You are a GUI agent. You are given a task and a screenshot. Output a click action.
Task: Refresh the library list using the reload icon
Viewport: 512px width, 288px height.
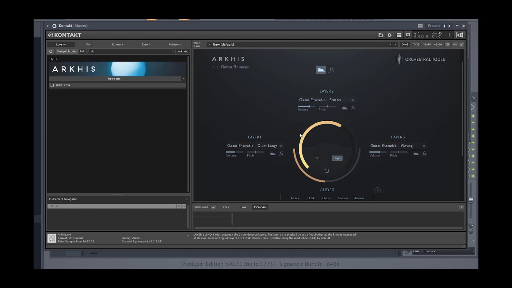pyautogui.click(x=51, y=51)
